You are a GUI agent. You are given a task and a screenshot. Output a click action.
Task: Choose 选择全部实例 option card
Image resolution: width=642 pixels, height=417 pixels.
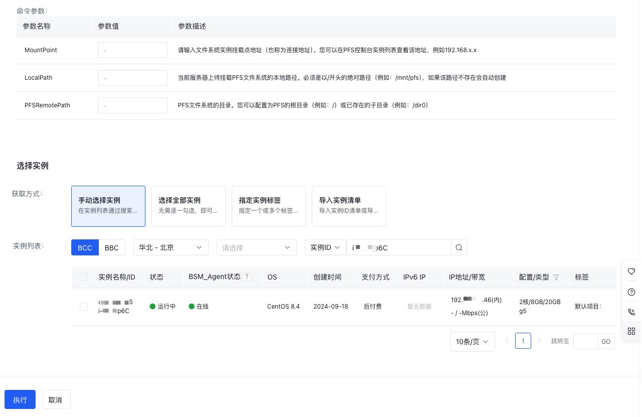coord(189,206)
